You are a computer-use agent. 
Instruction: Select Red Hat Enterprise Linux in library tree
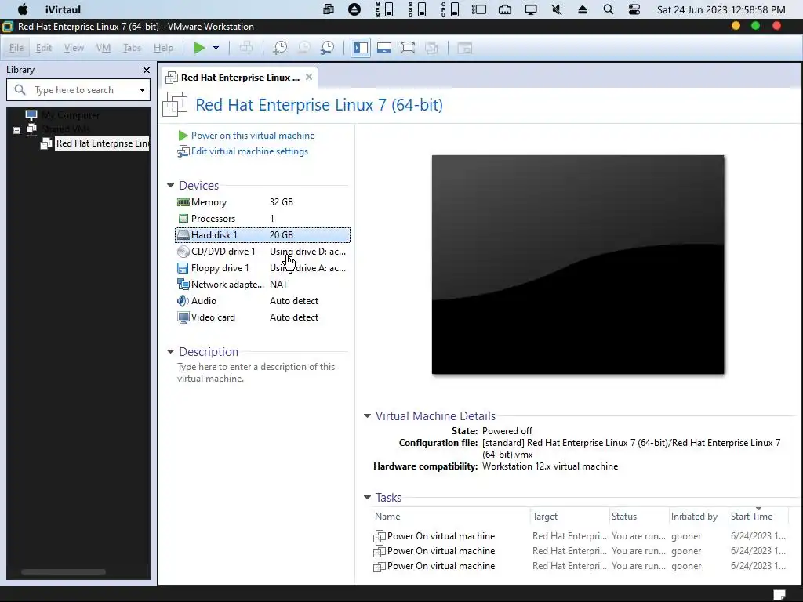(103, 143)
